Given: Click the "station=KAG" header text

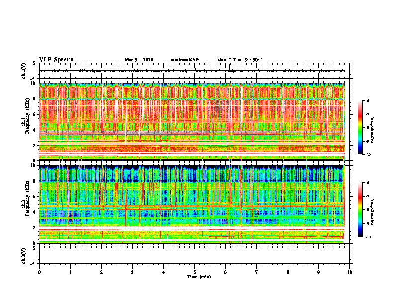Looking at the screenshot, I should 185,60.
